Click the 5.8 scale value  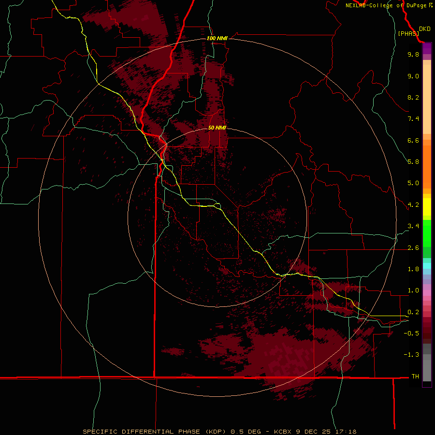tap(413, 162)
